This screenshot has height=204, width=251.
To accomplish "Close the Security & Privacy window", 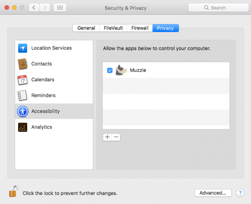I will pos(7,7).
